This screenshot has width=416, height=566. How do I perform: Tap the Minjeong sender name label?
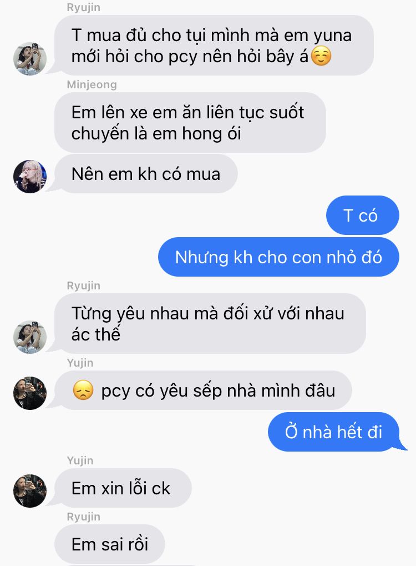pos(92,85)
